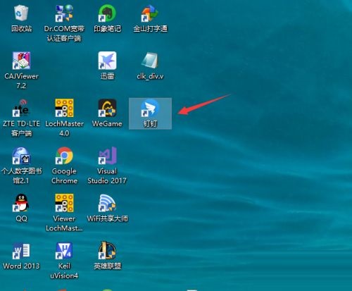
Task: Select Visual Studio 2017 shortcut
Action: point(107,156)
